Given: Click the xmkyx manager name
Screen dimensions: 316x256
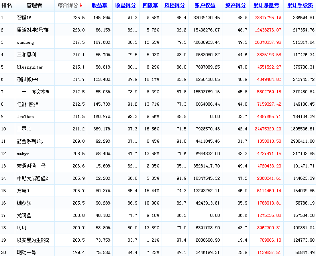Looking at the screenshot, I should 23,154.
